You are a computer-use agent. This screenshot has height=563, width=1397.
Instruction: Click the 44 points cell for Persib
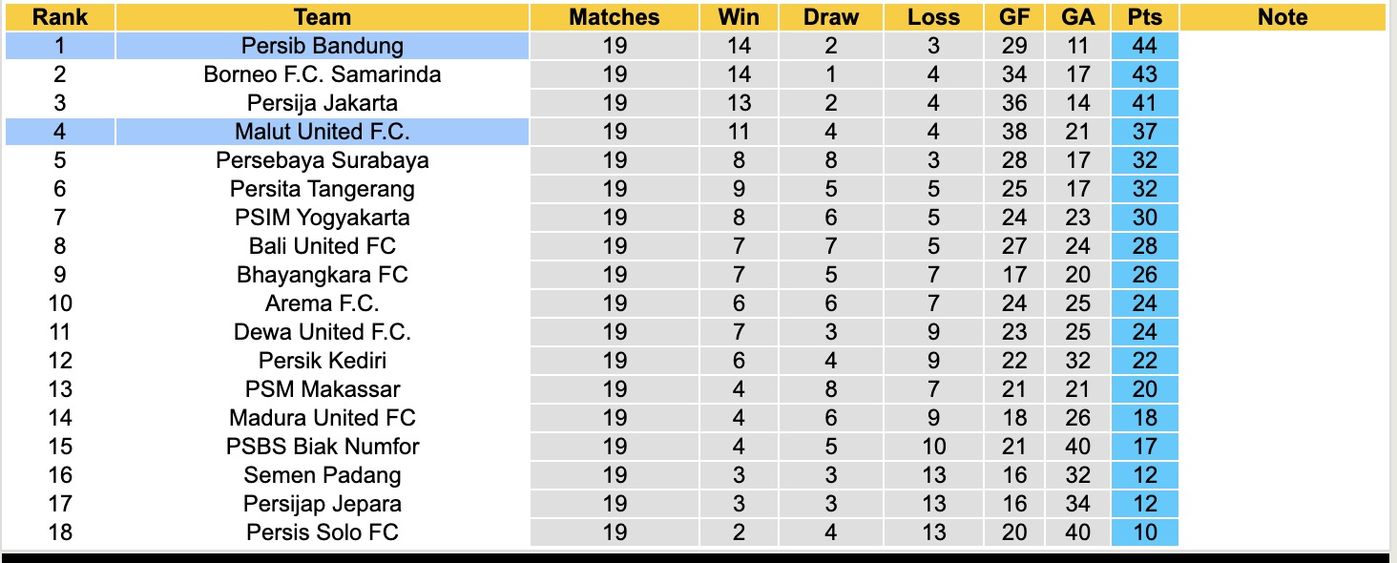click(x=1144, y=46)
